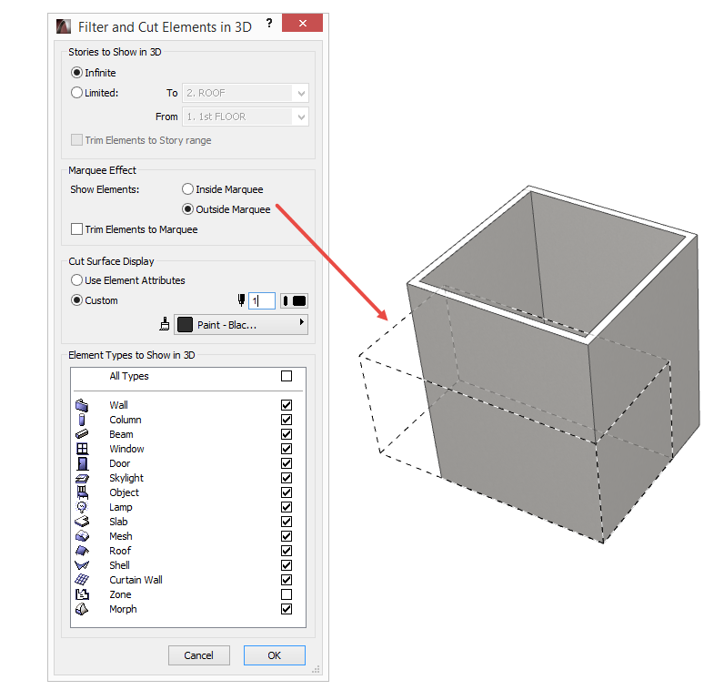This screenshot has height=690, width=704.
Task: Close the Filter and Cut Elements dialog
Action: point(303,23)
